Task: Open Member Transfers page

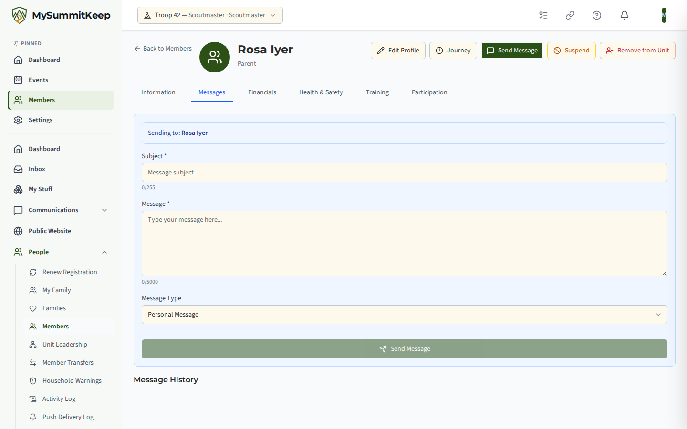Action: (69, 363)
